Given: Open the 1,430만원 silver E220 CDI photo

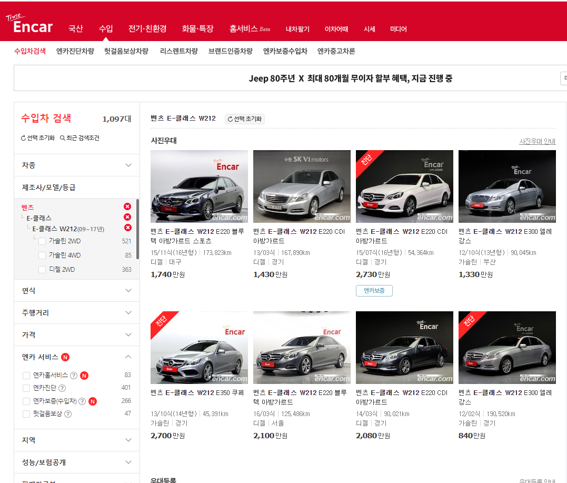Looking at the screenshot, I should click(302, 186).
